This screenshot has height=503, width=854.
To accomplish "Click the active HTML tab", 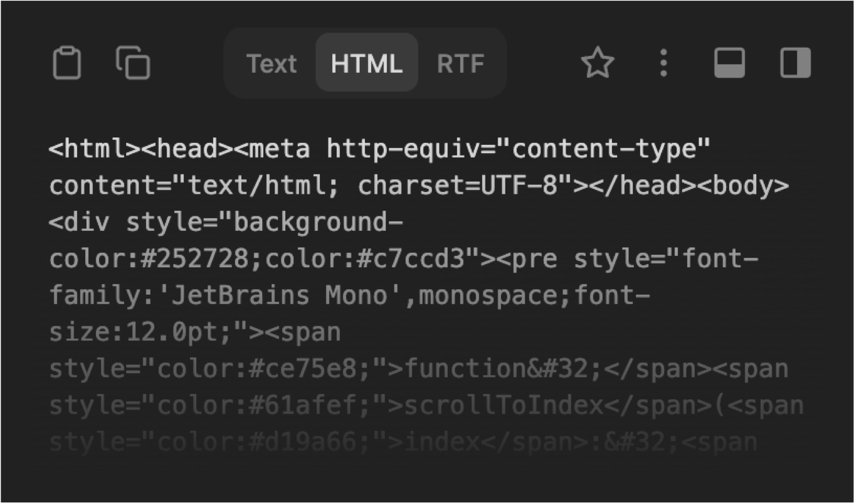I will (x=366, y=63).
